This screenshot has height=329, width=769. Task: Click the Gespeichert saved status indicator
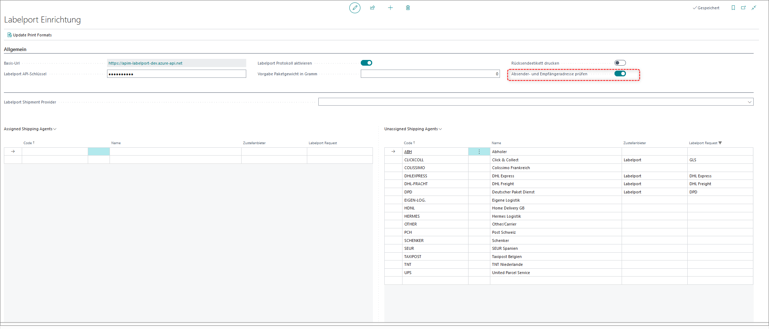click(706, 8)
